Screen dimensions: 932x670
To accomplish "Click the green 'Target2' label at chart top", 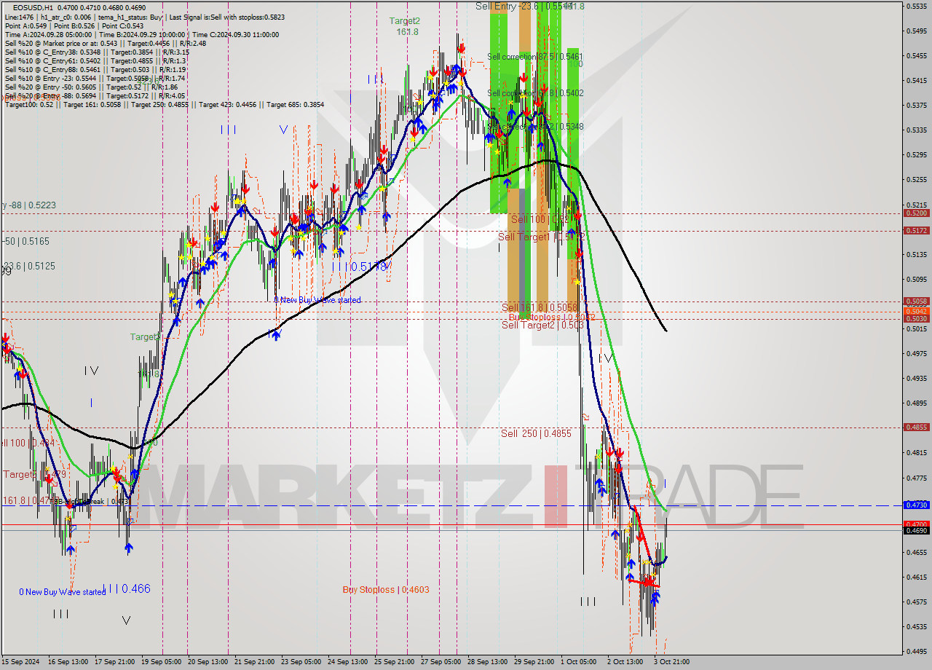I will coord(404,21).
